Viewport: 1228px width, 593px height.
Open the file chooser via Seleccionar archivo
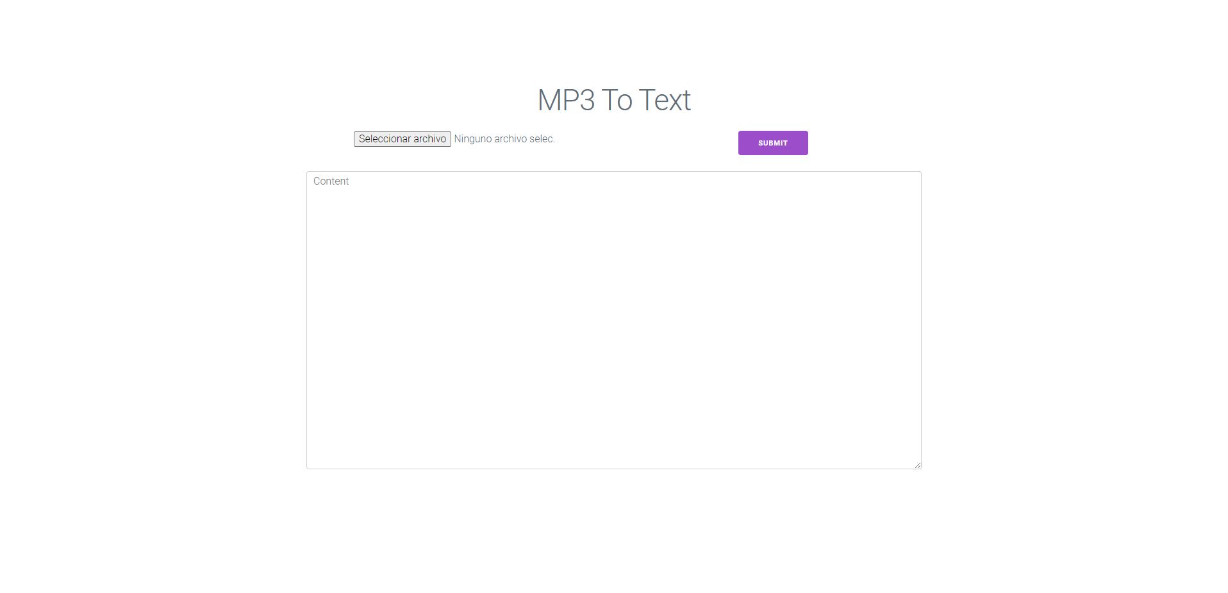[402, 139]
